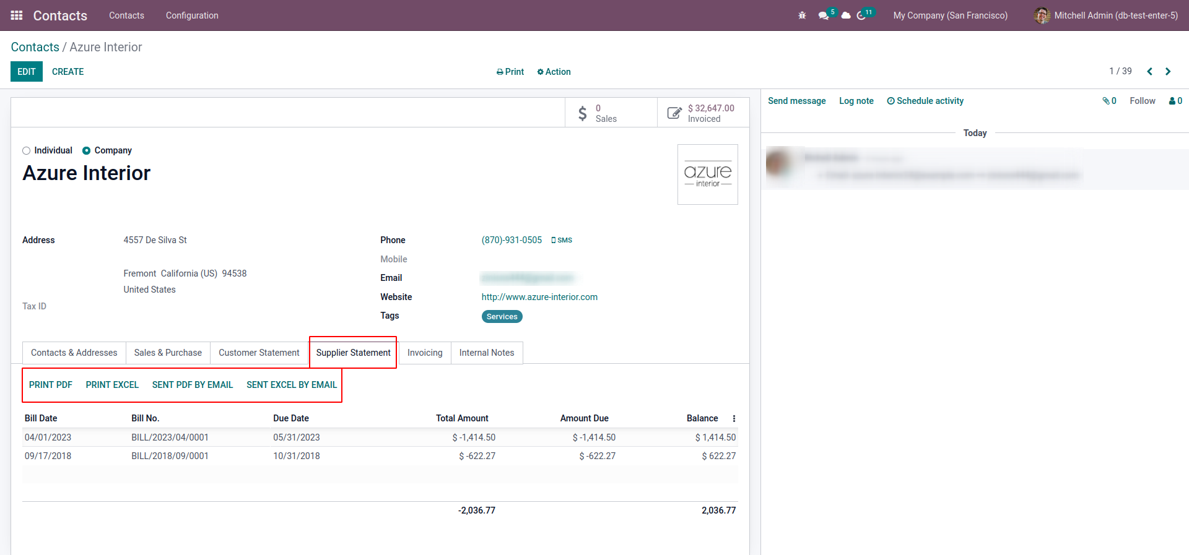Open the table column options kebab
This screenshot has height=555, width=1189.
[734, 419]
